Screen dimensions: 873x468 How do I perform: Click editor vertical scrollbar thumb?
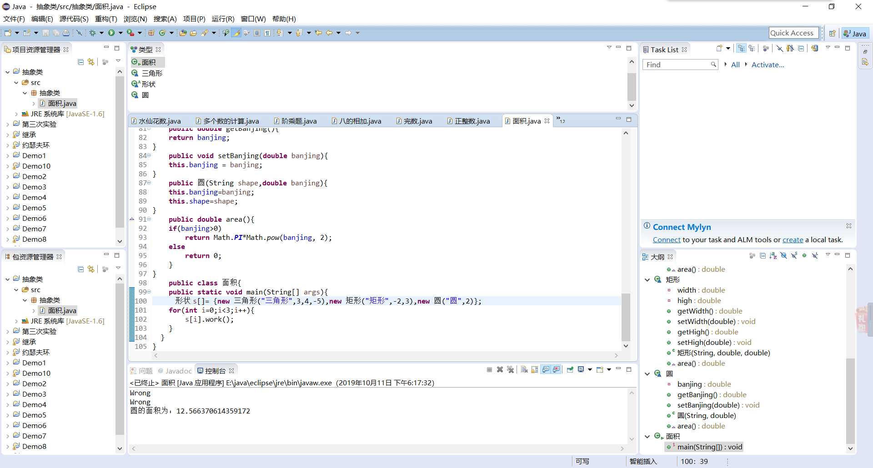[626, 317]
